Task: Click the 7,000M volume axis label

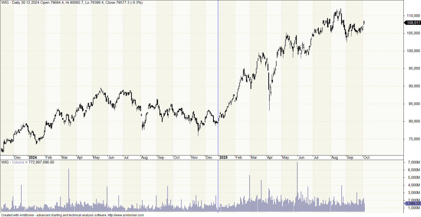Action: pos(414,162)
